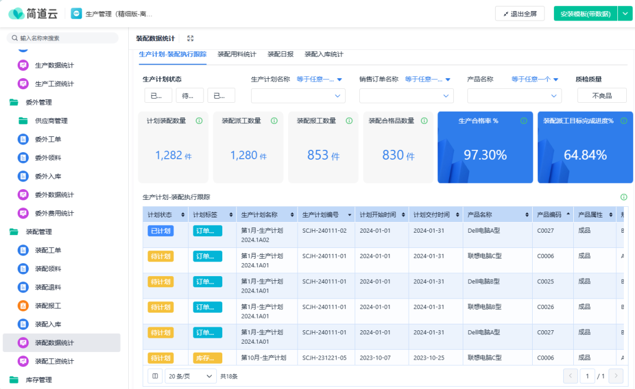Click the info icon on 计划装配数量 card
Screen dimensions: 635x389
point(199,121)
